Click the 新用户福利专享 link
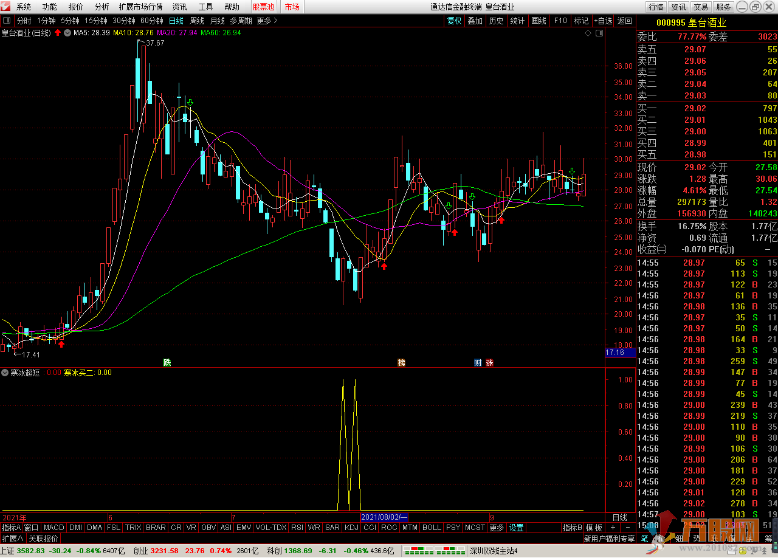The image size is (778, 558). 609,539
